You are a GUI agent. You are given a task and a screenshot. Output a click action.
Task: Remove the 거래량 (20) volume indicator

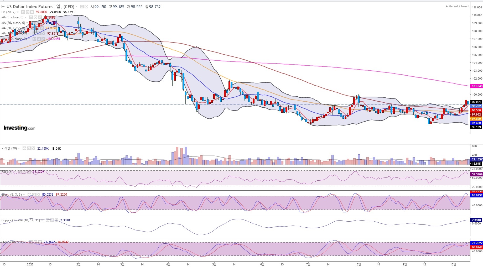pos(33,148)
